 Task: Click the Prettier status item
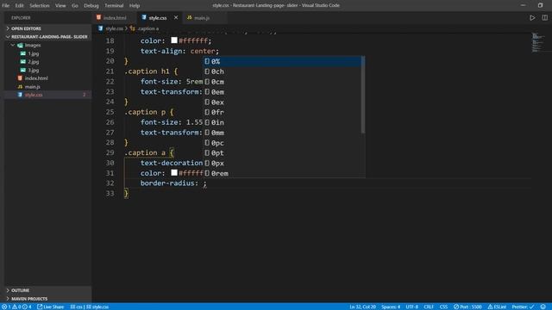tap(524, 307)
